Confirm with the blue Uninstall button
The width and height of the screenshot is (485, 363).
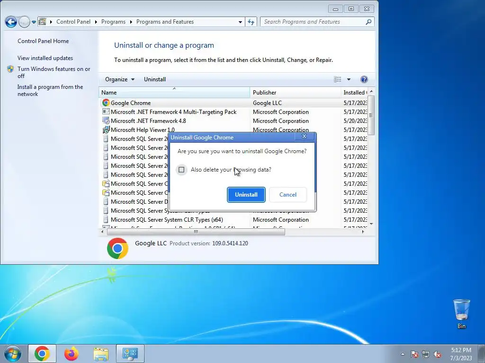tap(246, 194)
